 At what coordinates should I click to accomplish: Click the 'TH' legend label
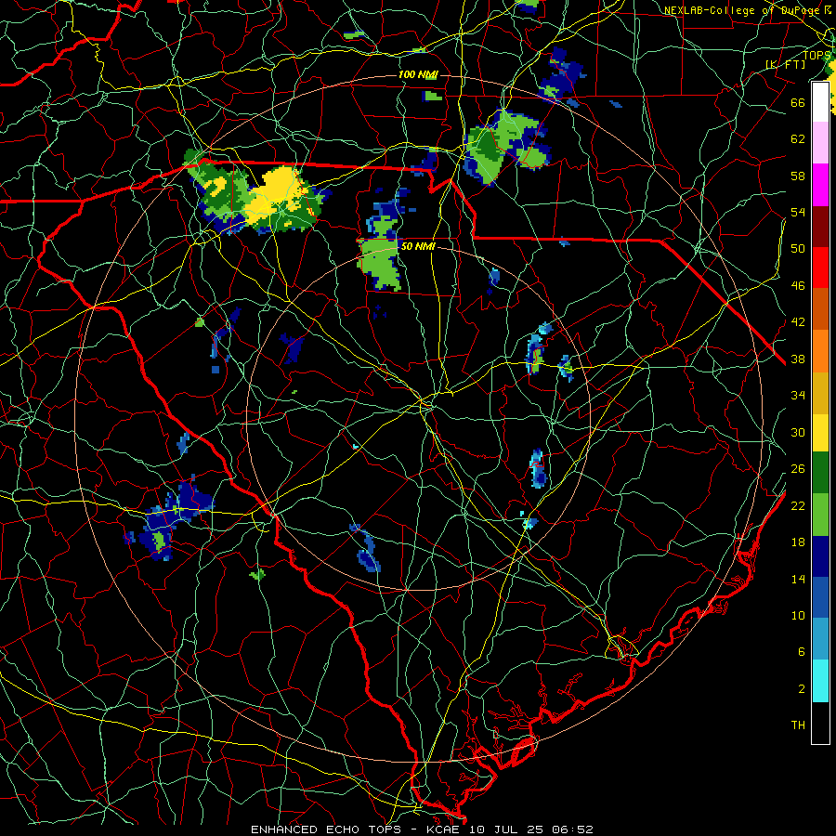(798, 725)
